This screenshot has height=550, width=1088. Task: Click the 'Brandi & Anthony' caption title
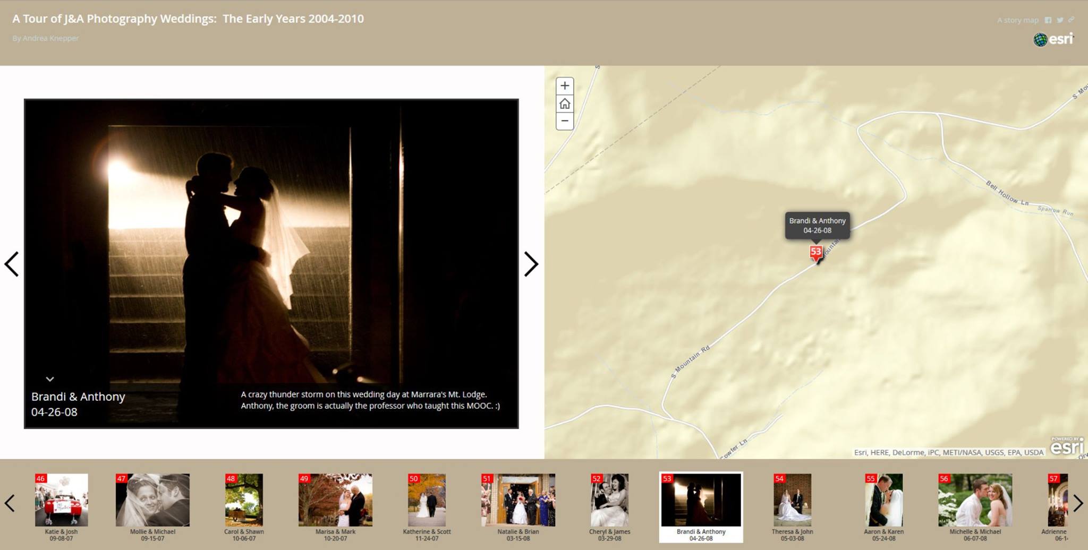[x=78, y=397]
